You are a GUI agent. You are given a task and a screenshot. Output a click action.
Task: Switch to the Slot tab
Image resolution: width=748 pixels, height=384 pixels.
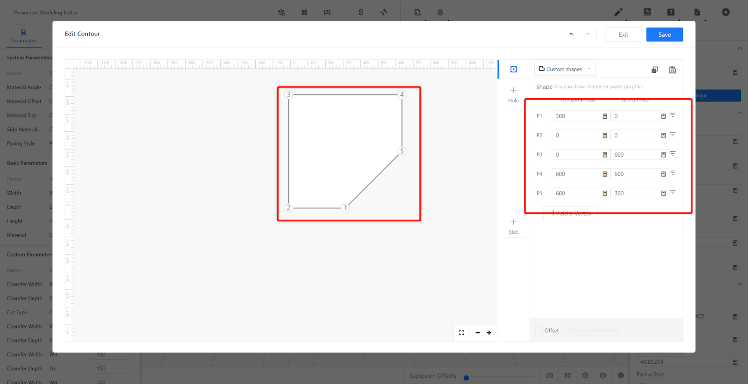point(513,225)
